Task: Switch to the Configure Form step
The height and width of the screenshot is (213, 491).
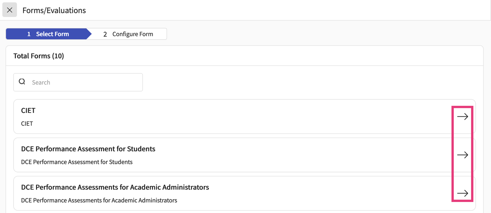Action: (x=132, y=34)
